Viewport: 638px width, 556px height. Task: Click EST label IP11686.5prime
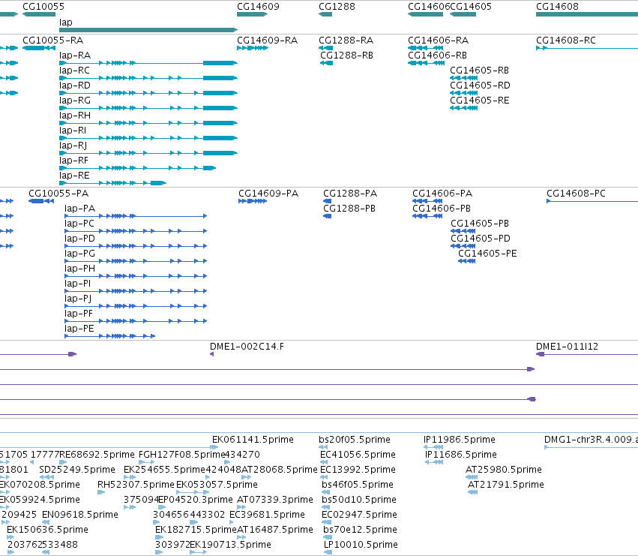460,455
